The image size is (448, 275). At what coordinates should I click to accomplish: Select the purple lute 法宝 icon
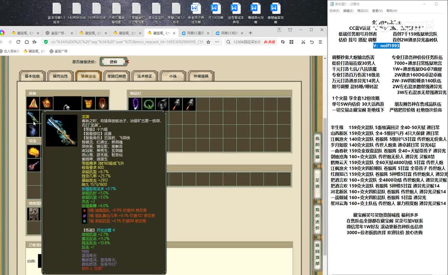click(x=34, y=165)
